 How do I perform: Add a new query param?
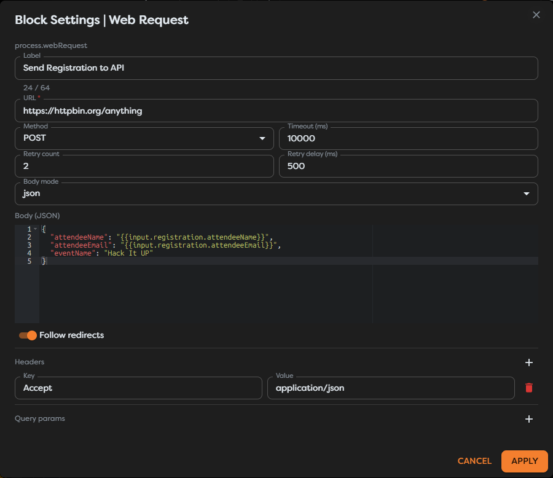(x=528, y=419)
